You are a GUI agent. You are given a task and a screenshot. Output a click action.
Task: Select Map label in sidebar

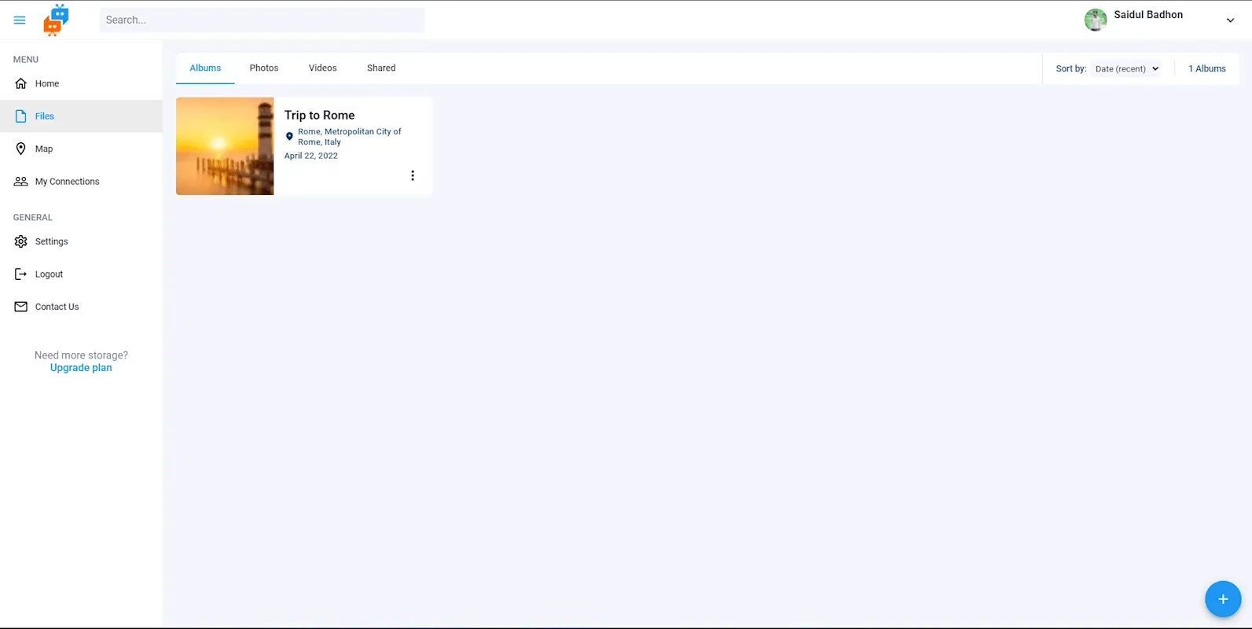click(44, 149)
